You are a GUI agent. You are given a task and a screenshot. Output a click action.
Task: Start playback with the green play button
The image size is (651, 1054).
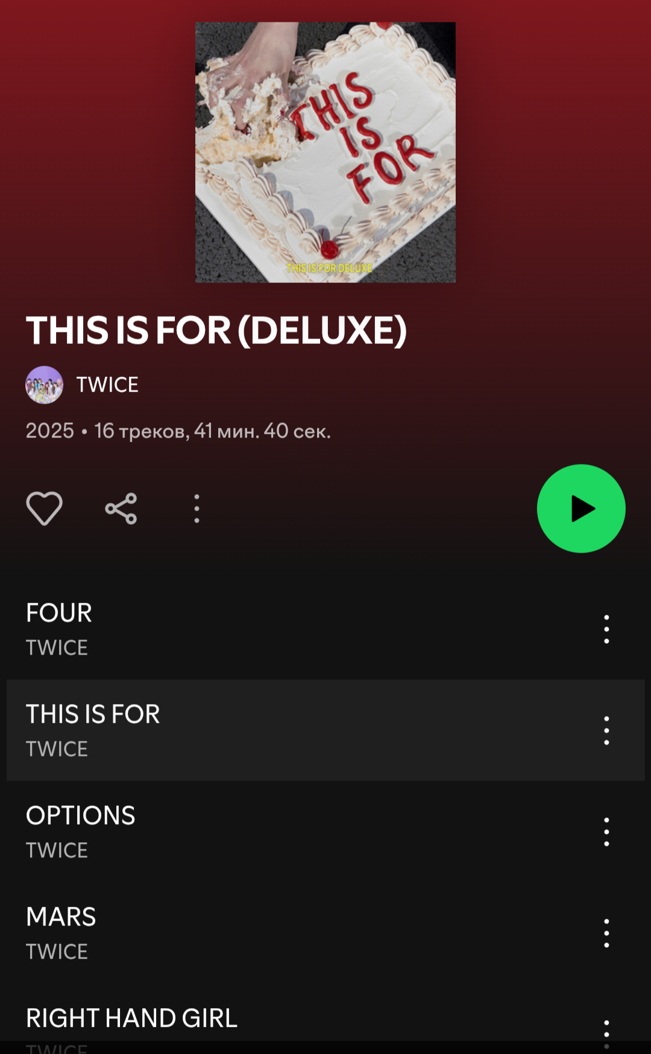[581, 509]
